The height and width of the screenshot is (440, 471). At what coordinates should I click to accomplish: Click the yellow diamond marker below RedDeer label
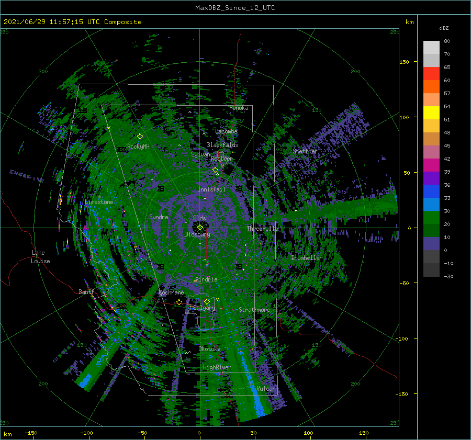pyautogui.click(x=215, y=170)
